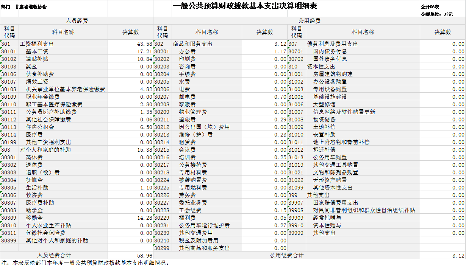Click the 58.96 total cell
The image size is (466, 267).
(130, 256)
